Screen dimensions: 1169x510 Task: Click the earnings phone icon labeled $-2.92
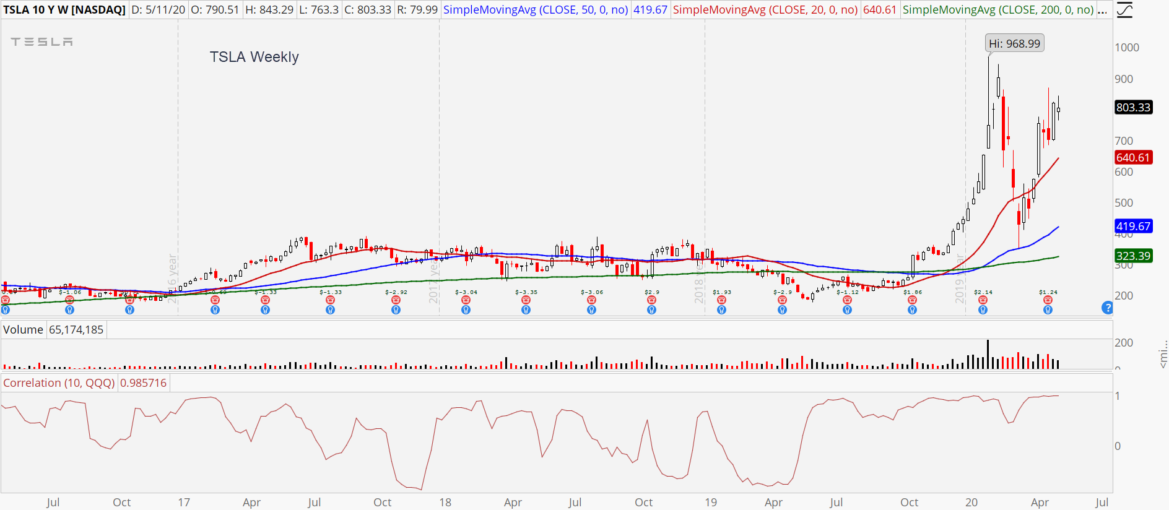pos(396,300)
